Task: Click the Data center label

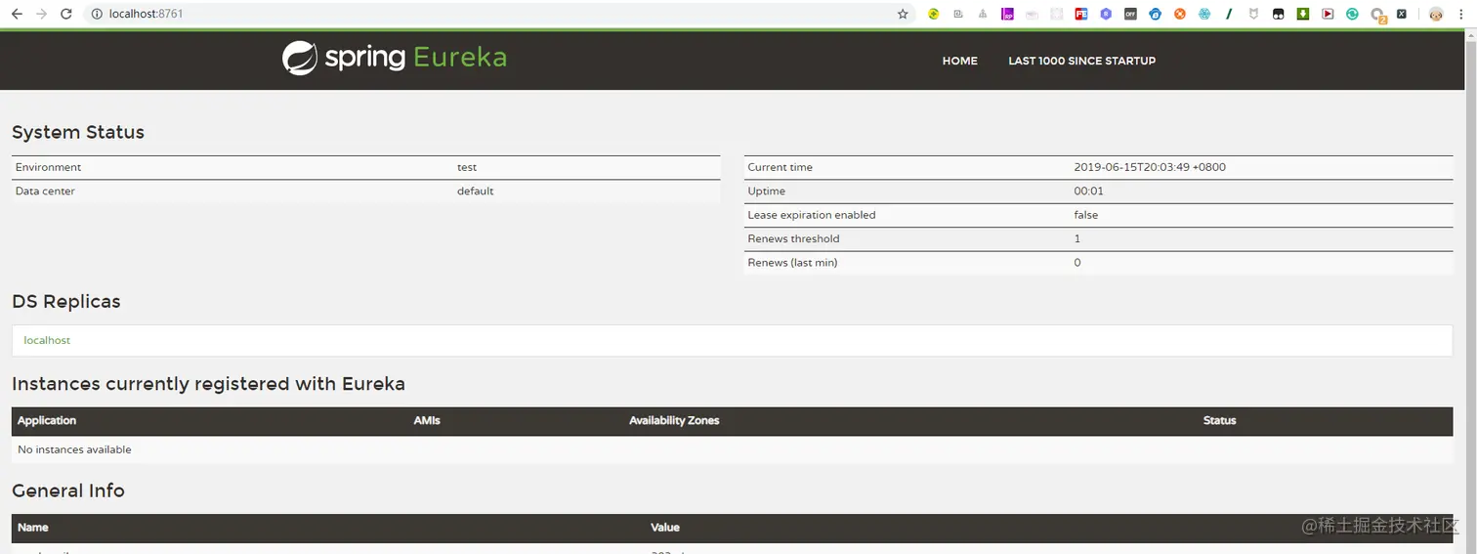Action: [45, 191]
